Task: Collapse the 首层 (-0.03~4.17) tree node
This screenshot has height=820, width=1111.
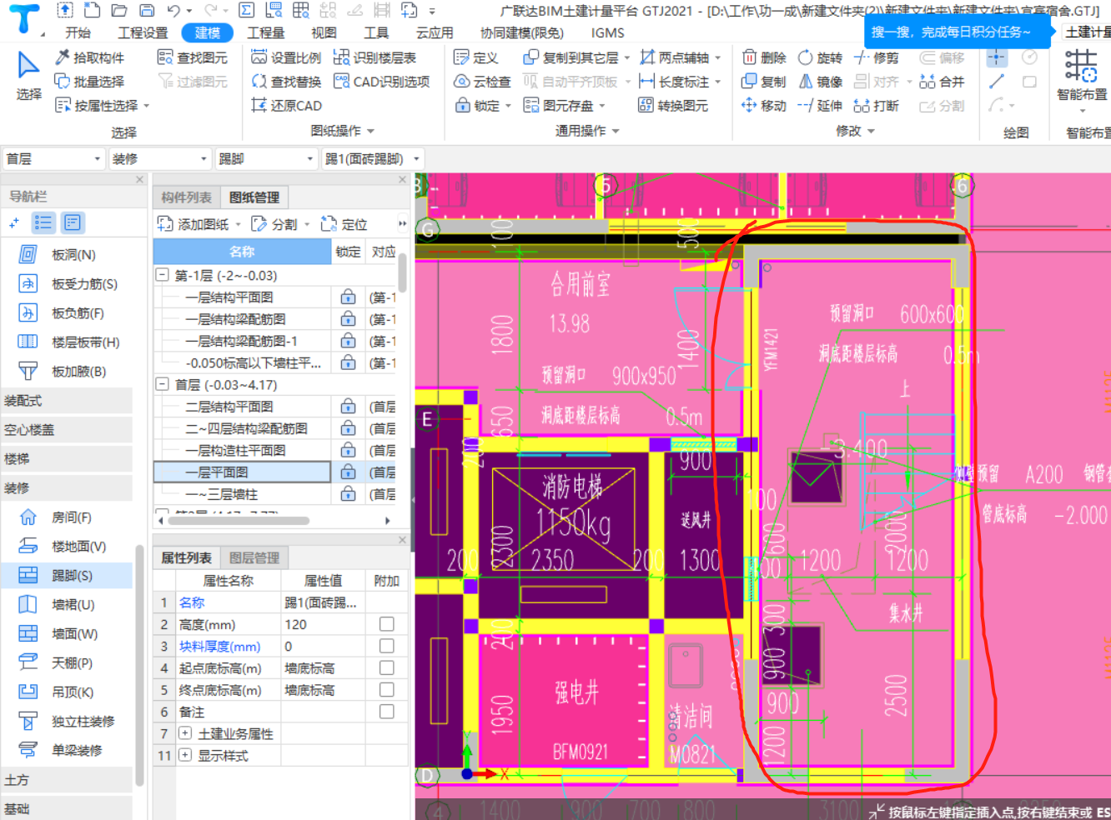Action: 163,385
